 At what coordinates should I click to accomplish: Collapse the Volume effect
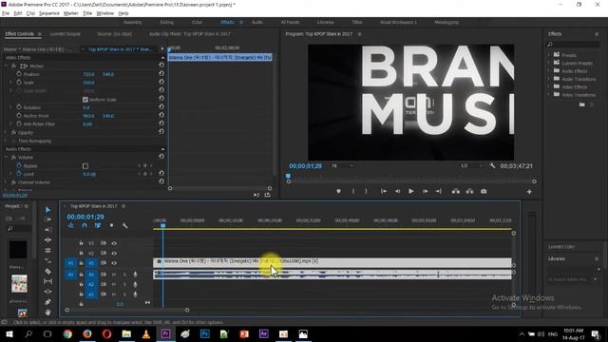[7, 157]
